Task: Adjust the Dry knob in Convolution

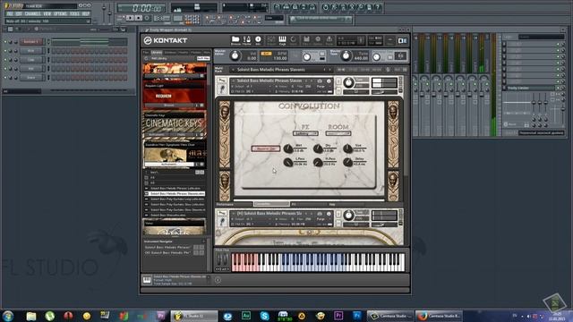Action: 318,148
